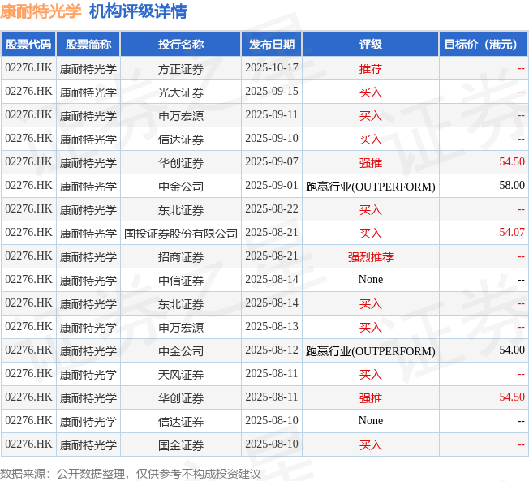Select 信达证券 cell dated 2025-08-10
Screen dimensions: 529x481
(181, 422)
